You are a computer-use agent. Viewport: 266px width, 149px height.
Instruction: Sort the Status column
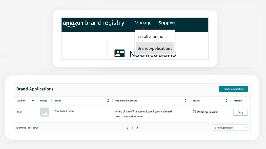[x=226, y=101]
